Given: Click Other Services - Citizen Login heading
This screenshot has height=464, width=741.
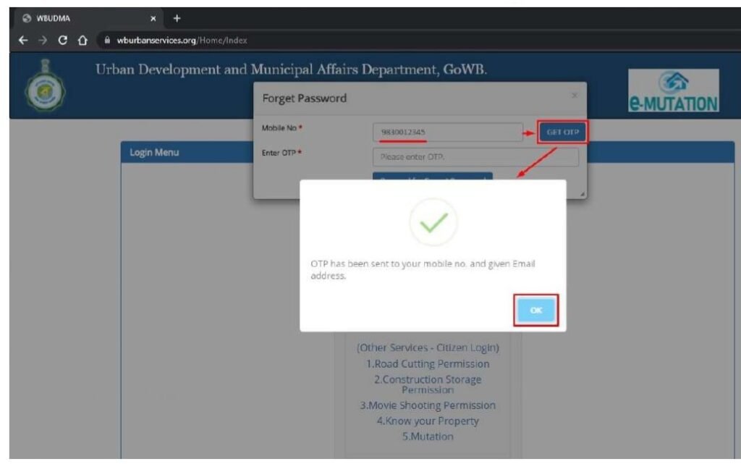Looking at the screenshot, I should (x=428, y=347).
